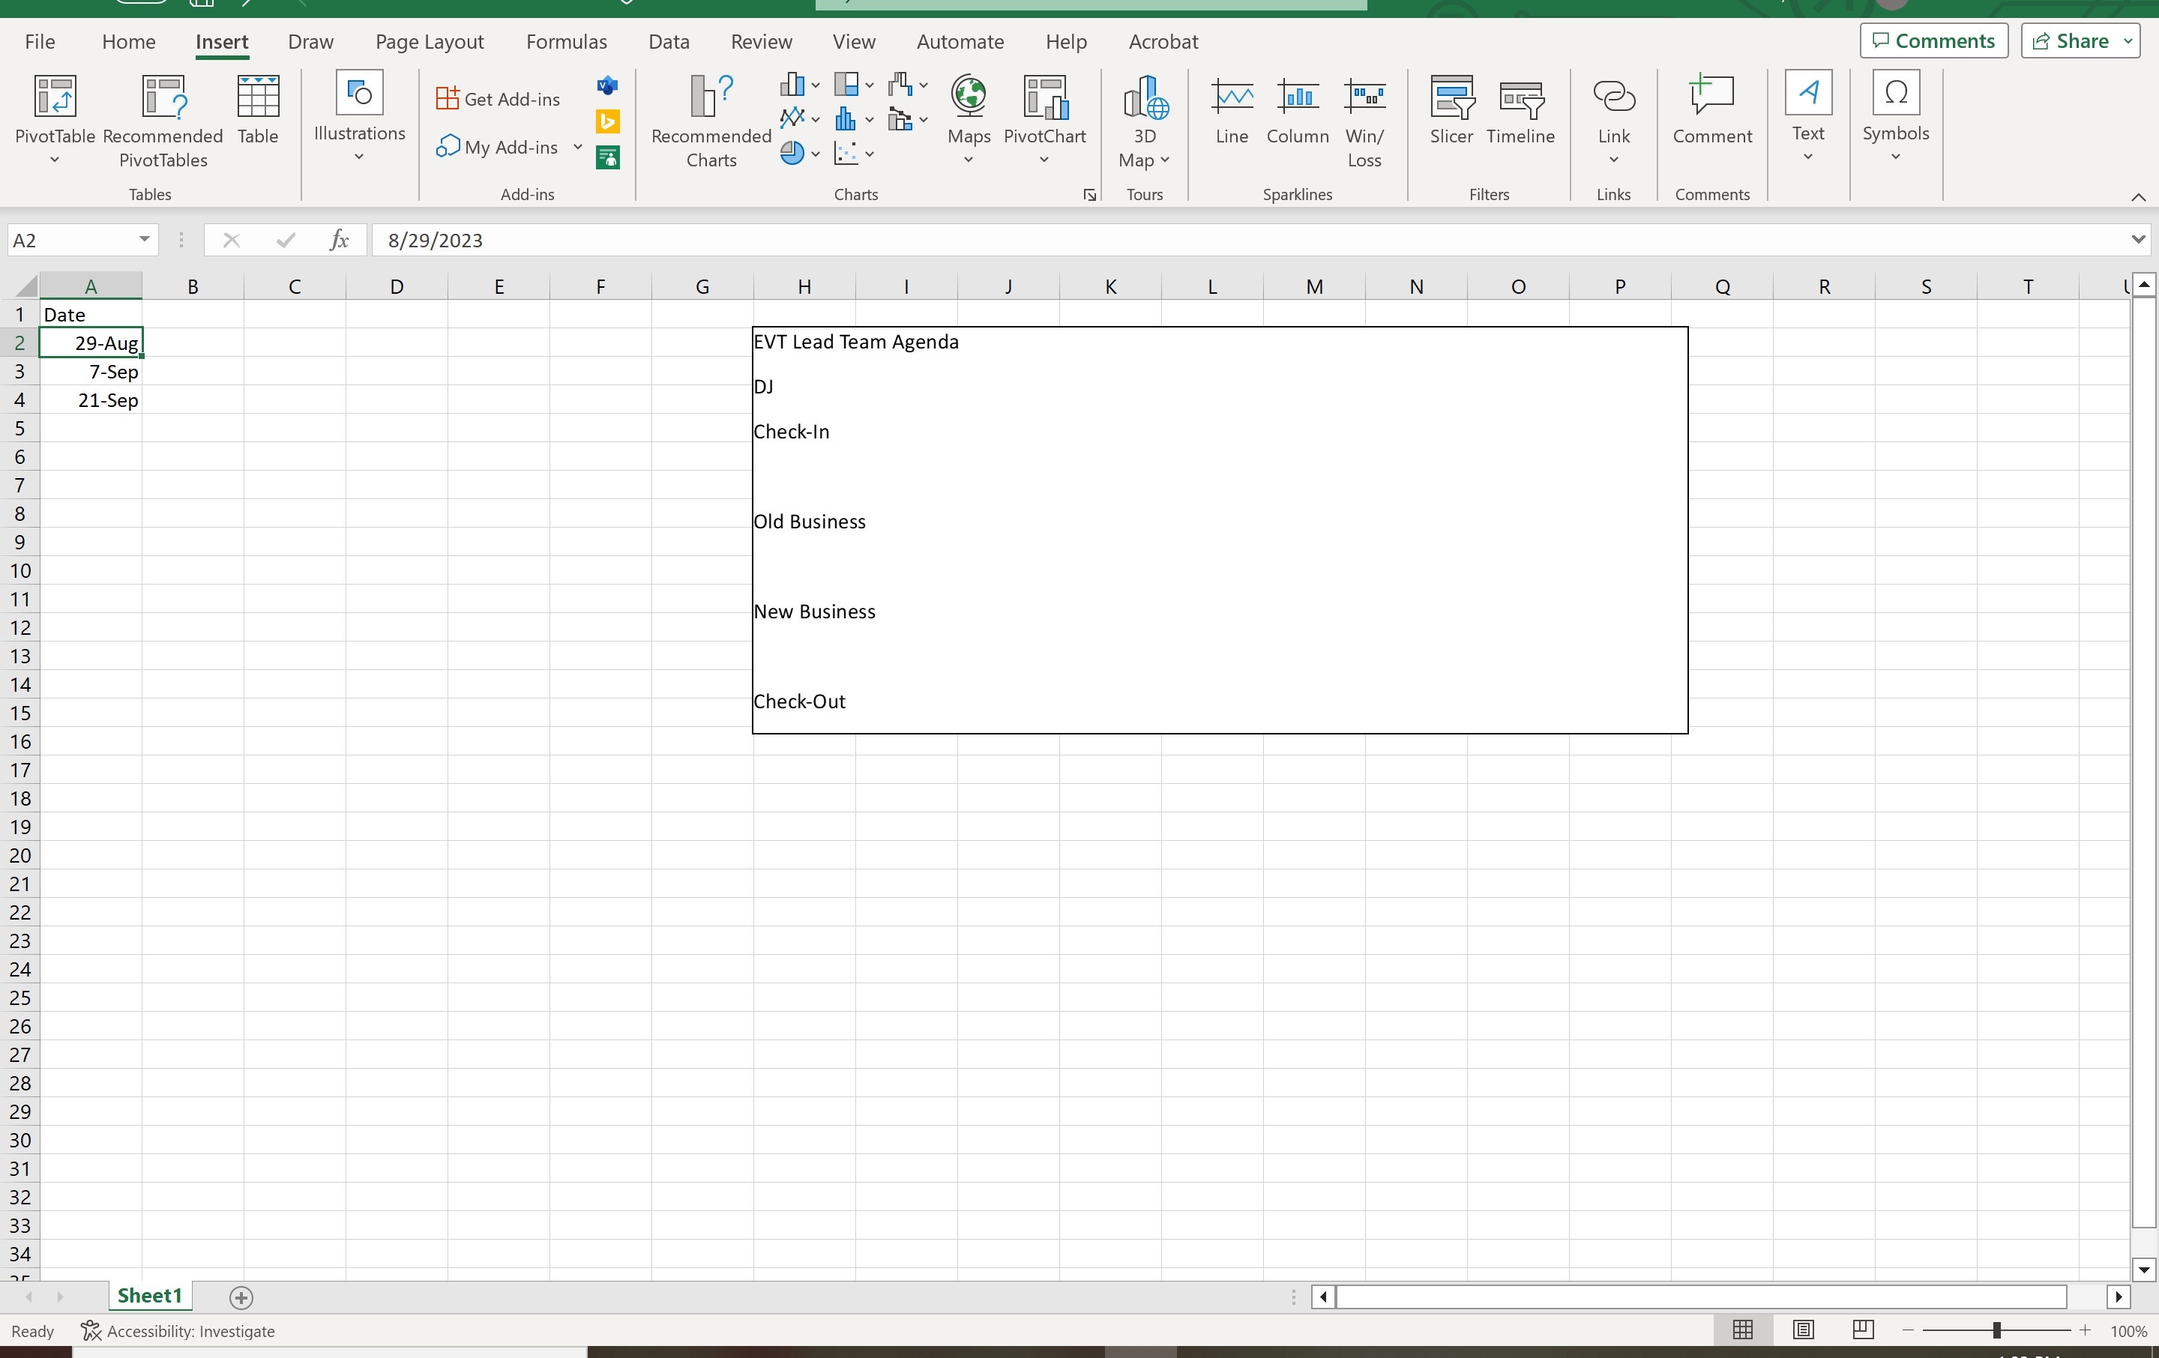Switch to Page Layout view in status bar

coord(1803,1330)
